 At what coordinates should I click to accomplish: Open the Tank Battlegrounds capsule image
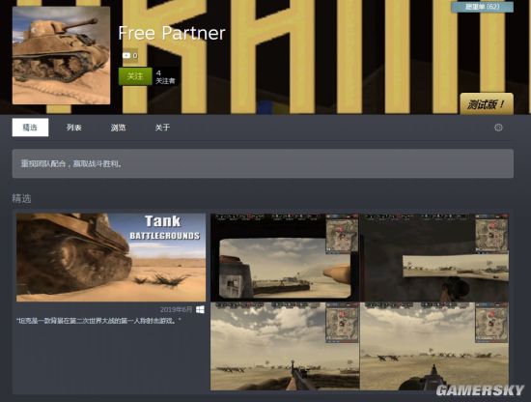click(x=111, y=257)
